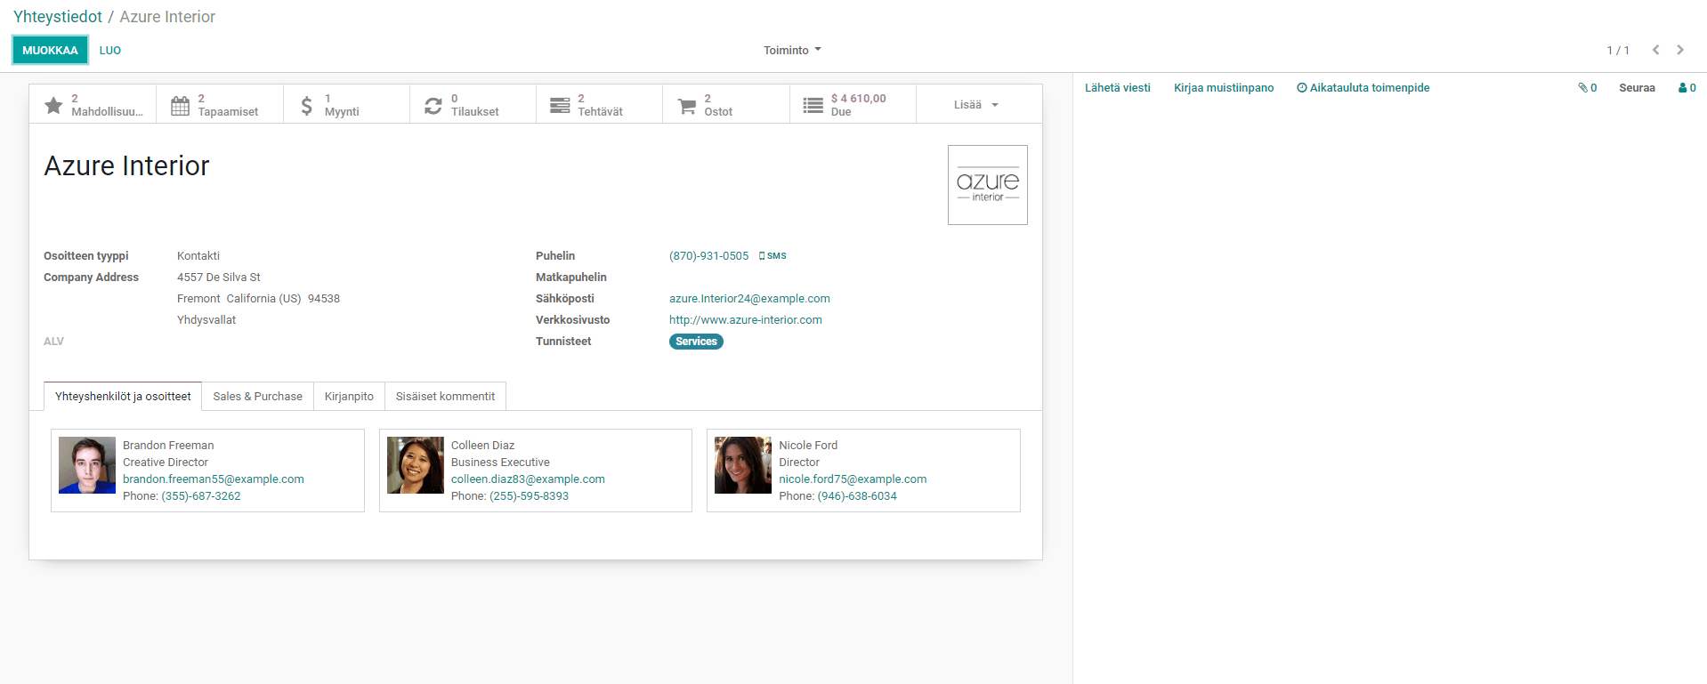Click the Azure Interior title heading
Screen dimensions: 1707x684
[x=126, y=166]
